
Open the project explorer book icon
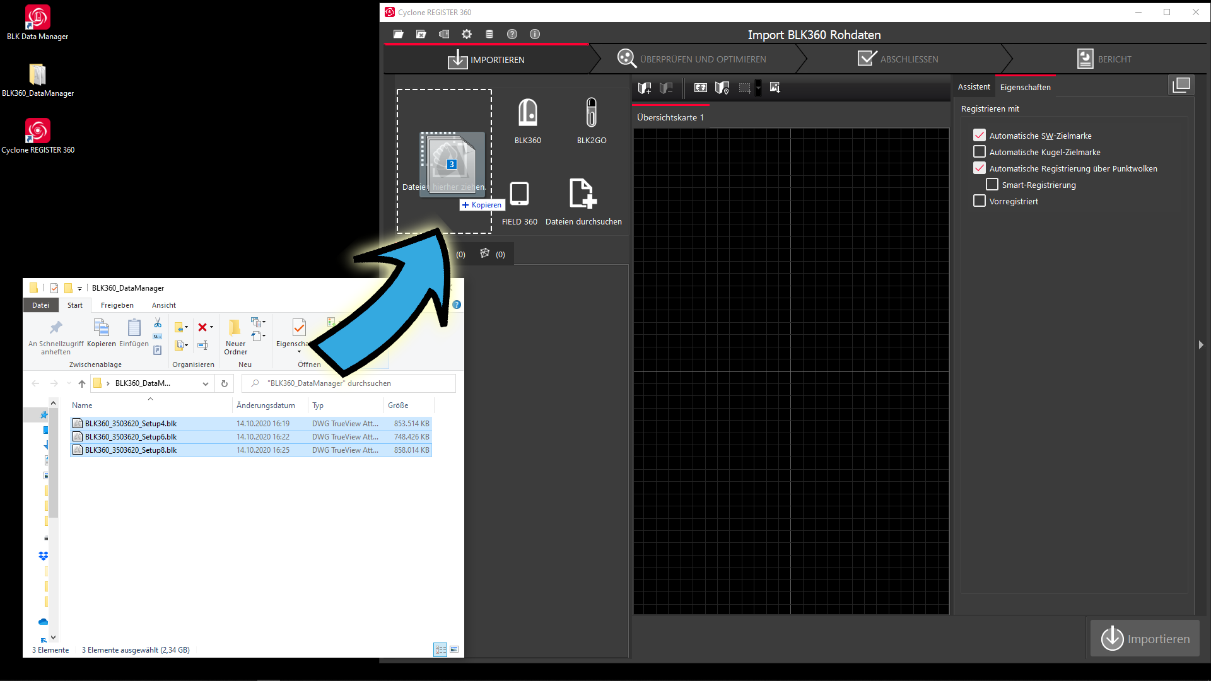tap(444, 34)
